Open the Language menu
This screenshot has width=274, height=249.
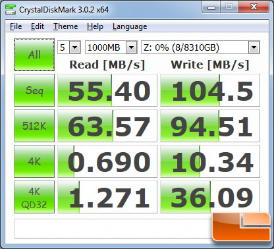130,26
